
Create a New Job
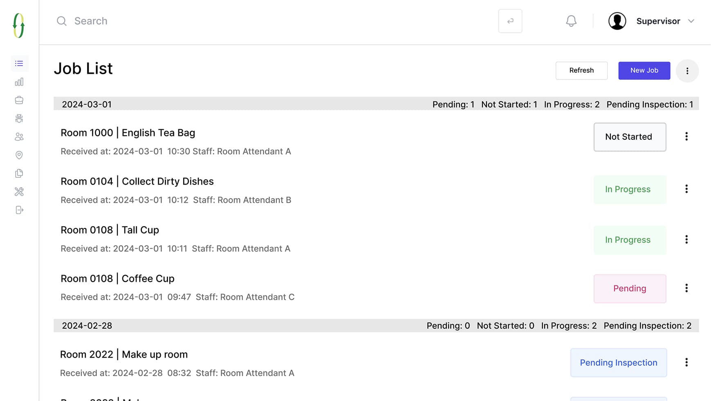tap(644, 70)
